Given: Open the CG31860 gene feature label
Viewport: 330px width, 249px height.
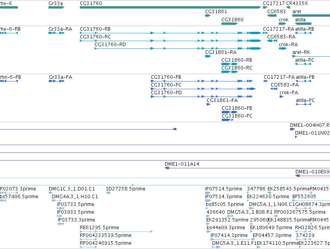Looking at the screenshot, I should coord(232,19).
